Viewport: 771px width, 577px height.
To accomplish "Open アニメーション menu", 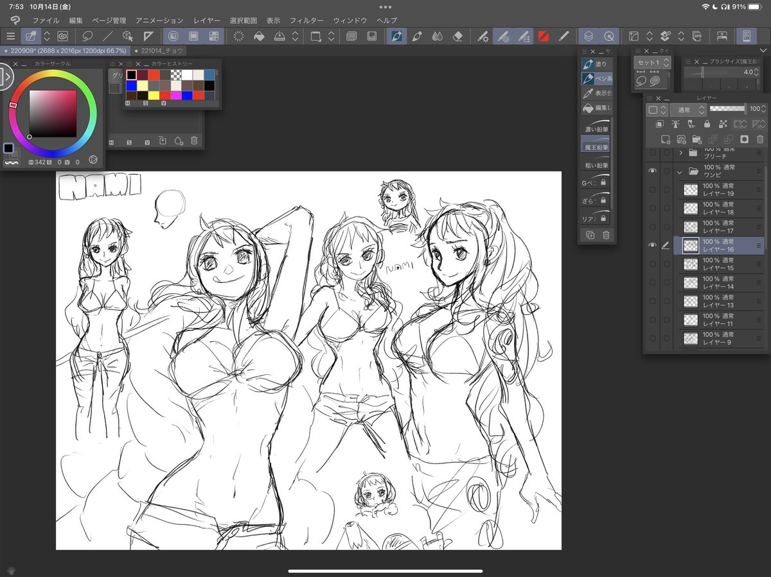I will (x=159, y=21).
